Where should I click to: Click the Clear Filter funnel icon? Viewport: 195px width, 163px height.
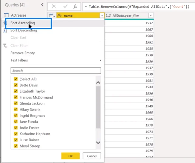[x=5, y=46]
